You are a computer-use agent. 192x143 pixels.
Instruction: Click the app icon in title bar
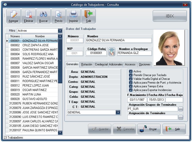5,5
